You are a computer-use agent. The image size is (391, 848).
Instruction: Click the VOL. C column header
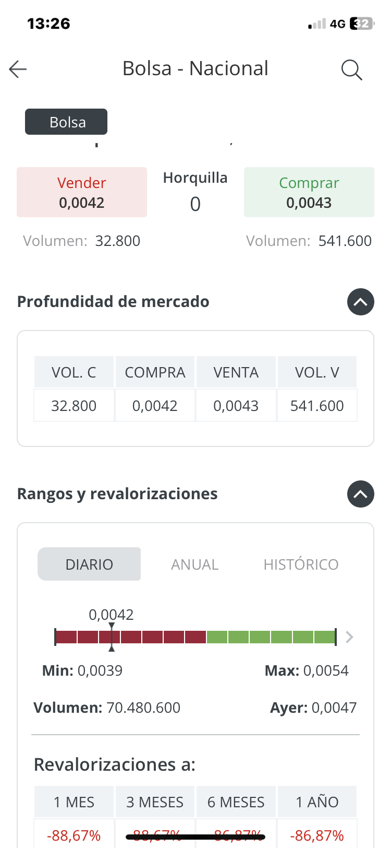74,372
